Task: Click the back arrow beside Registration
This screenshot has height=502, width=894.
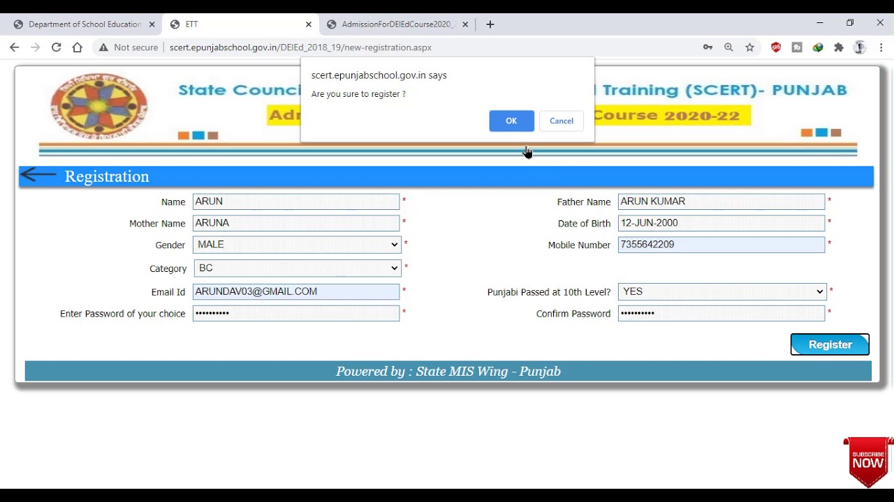Action: 38,175
